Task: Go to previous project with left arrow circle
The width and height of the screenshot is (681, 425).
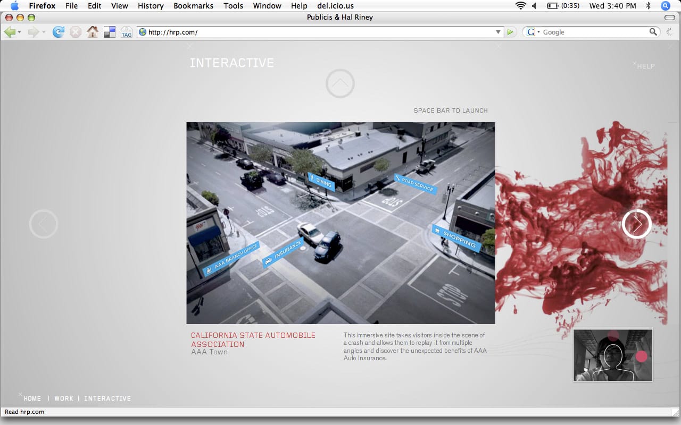Action: (x=44, y=224)
